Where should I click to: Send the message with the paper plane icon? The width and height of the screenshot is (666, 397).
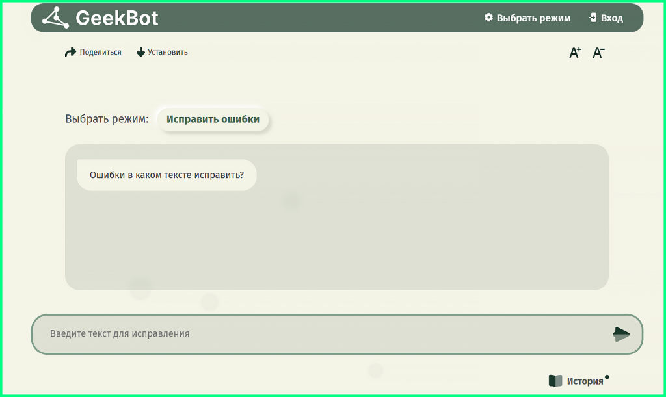tap(621, 334)
